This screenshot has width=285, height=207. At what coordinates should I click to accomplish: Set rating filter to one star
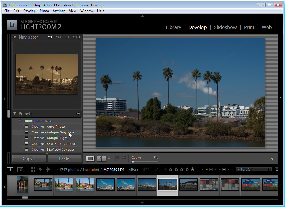171,169
